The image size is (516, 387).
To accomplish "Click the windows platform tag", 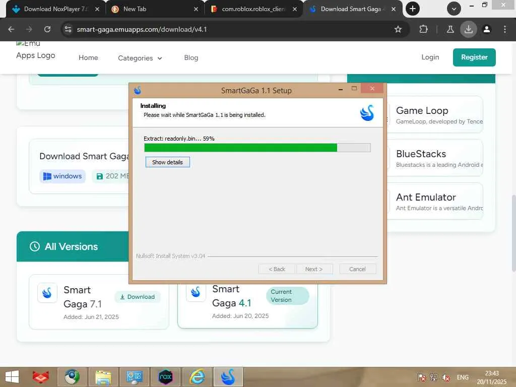I will (62, 176).
